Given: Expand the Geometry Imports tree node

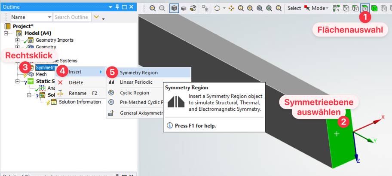Looking at the screenshot, I should [x=18, y=40].
